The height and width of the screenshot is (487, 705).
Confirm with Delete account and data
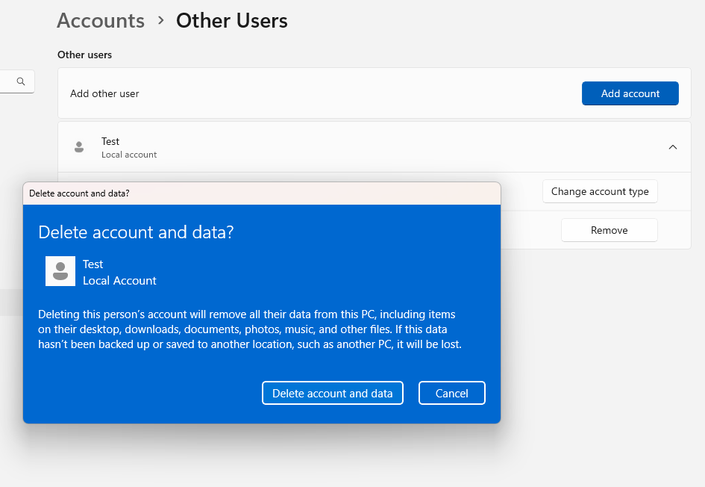333,392
